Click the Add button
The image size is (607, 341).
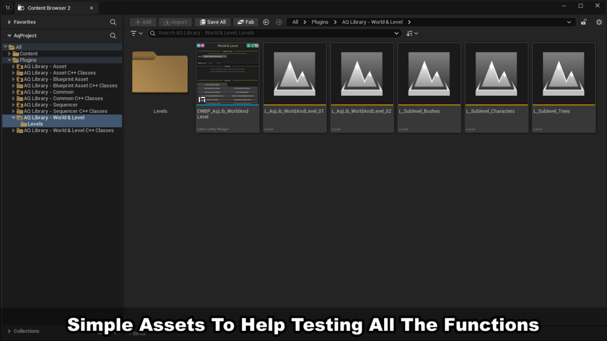pyautogui.click(x=143, y=22)
